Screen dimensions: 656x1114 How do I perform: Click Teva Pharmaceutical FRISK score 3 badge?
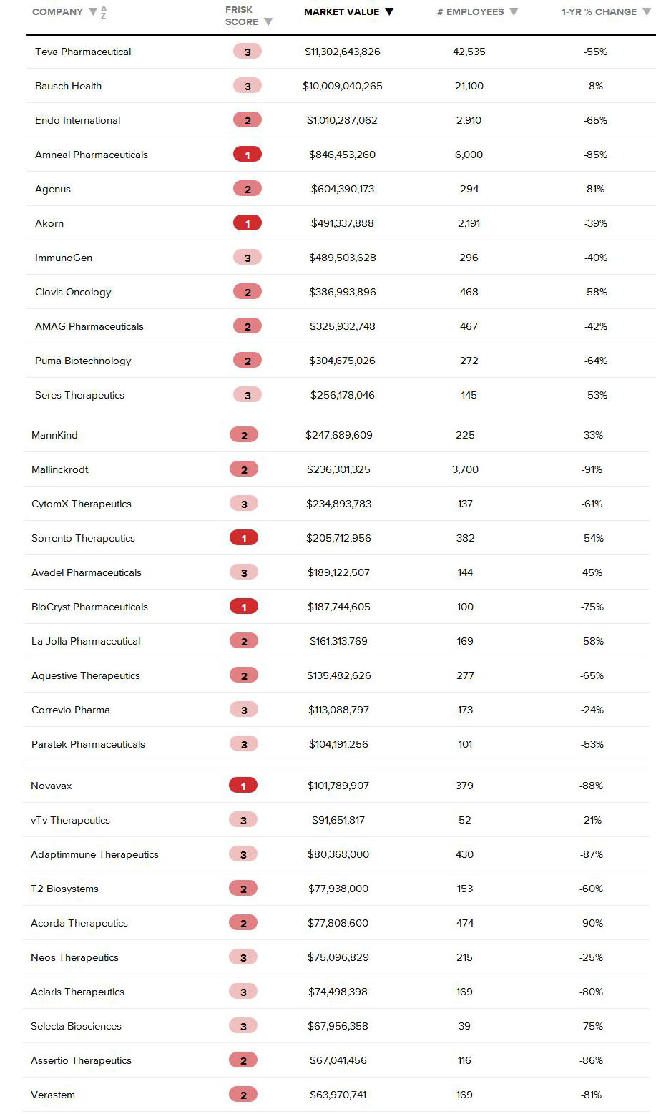click(x=248, y=52)
